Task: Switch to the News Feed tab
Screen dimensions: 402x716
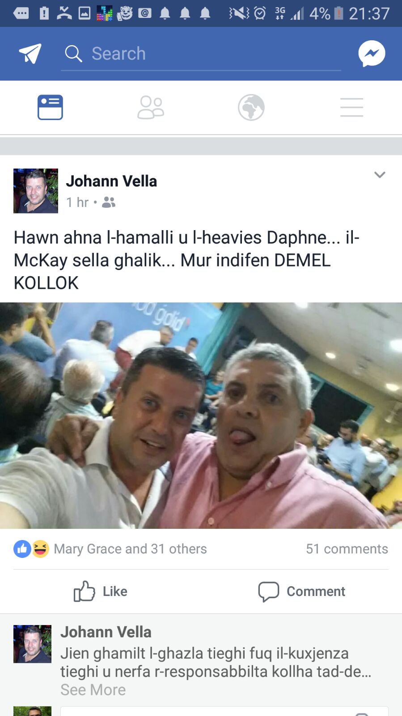Action: click(x=50, y=107)
